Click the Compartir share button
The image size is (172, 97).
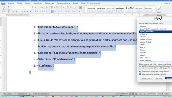tap(165, 4)
